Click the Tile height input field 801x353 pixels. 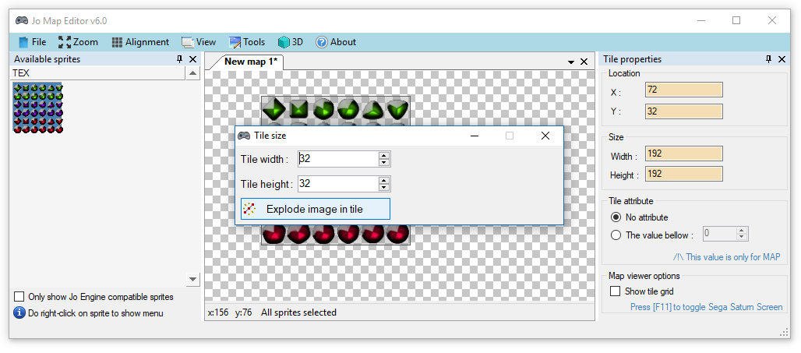click(337, 183)
